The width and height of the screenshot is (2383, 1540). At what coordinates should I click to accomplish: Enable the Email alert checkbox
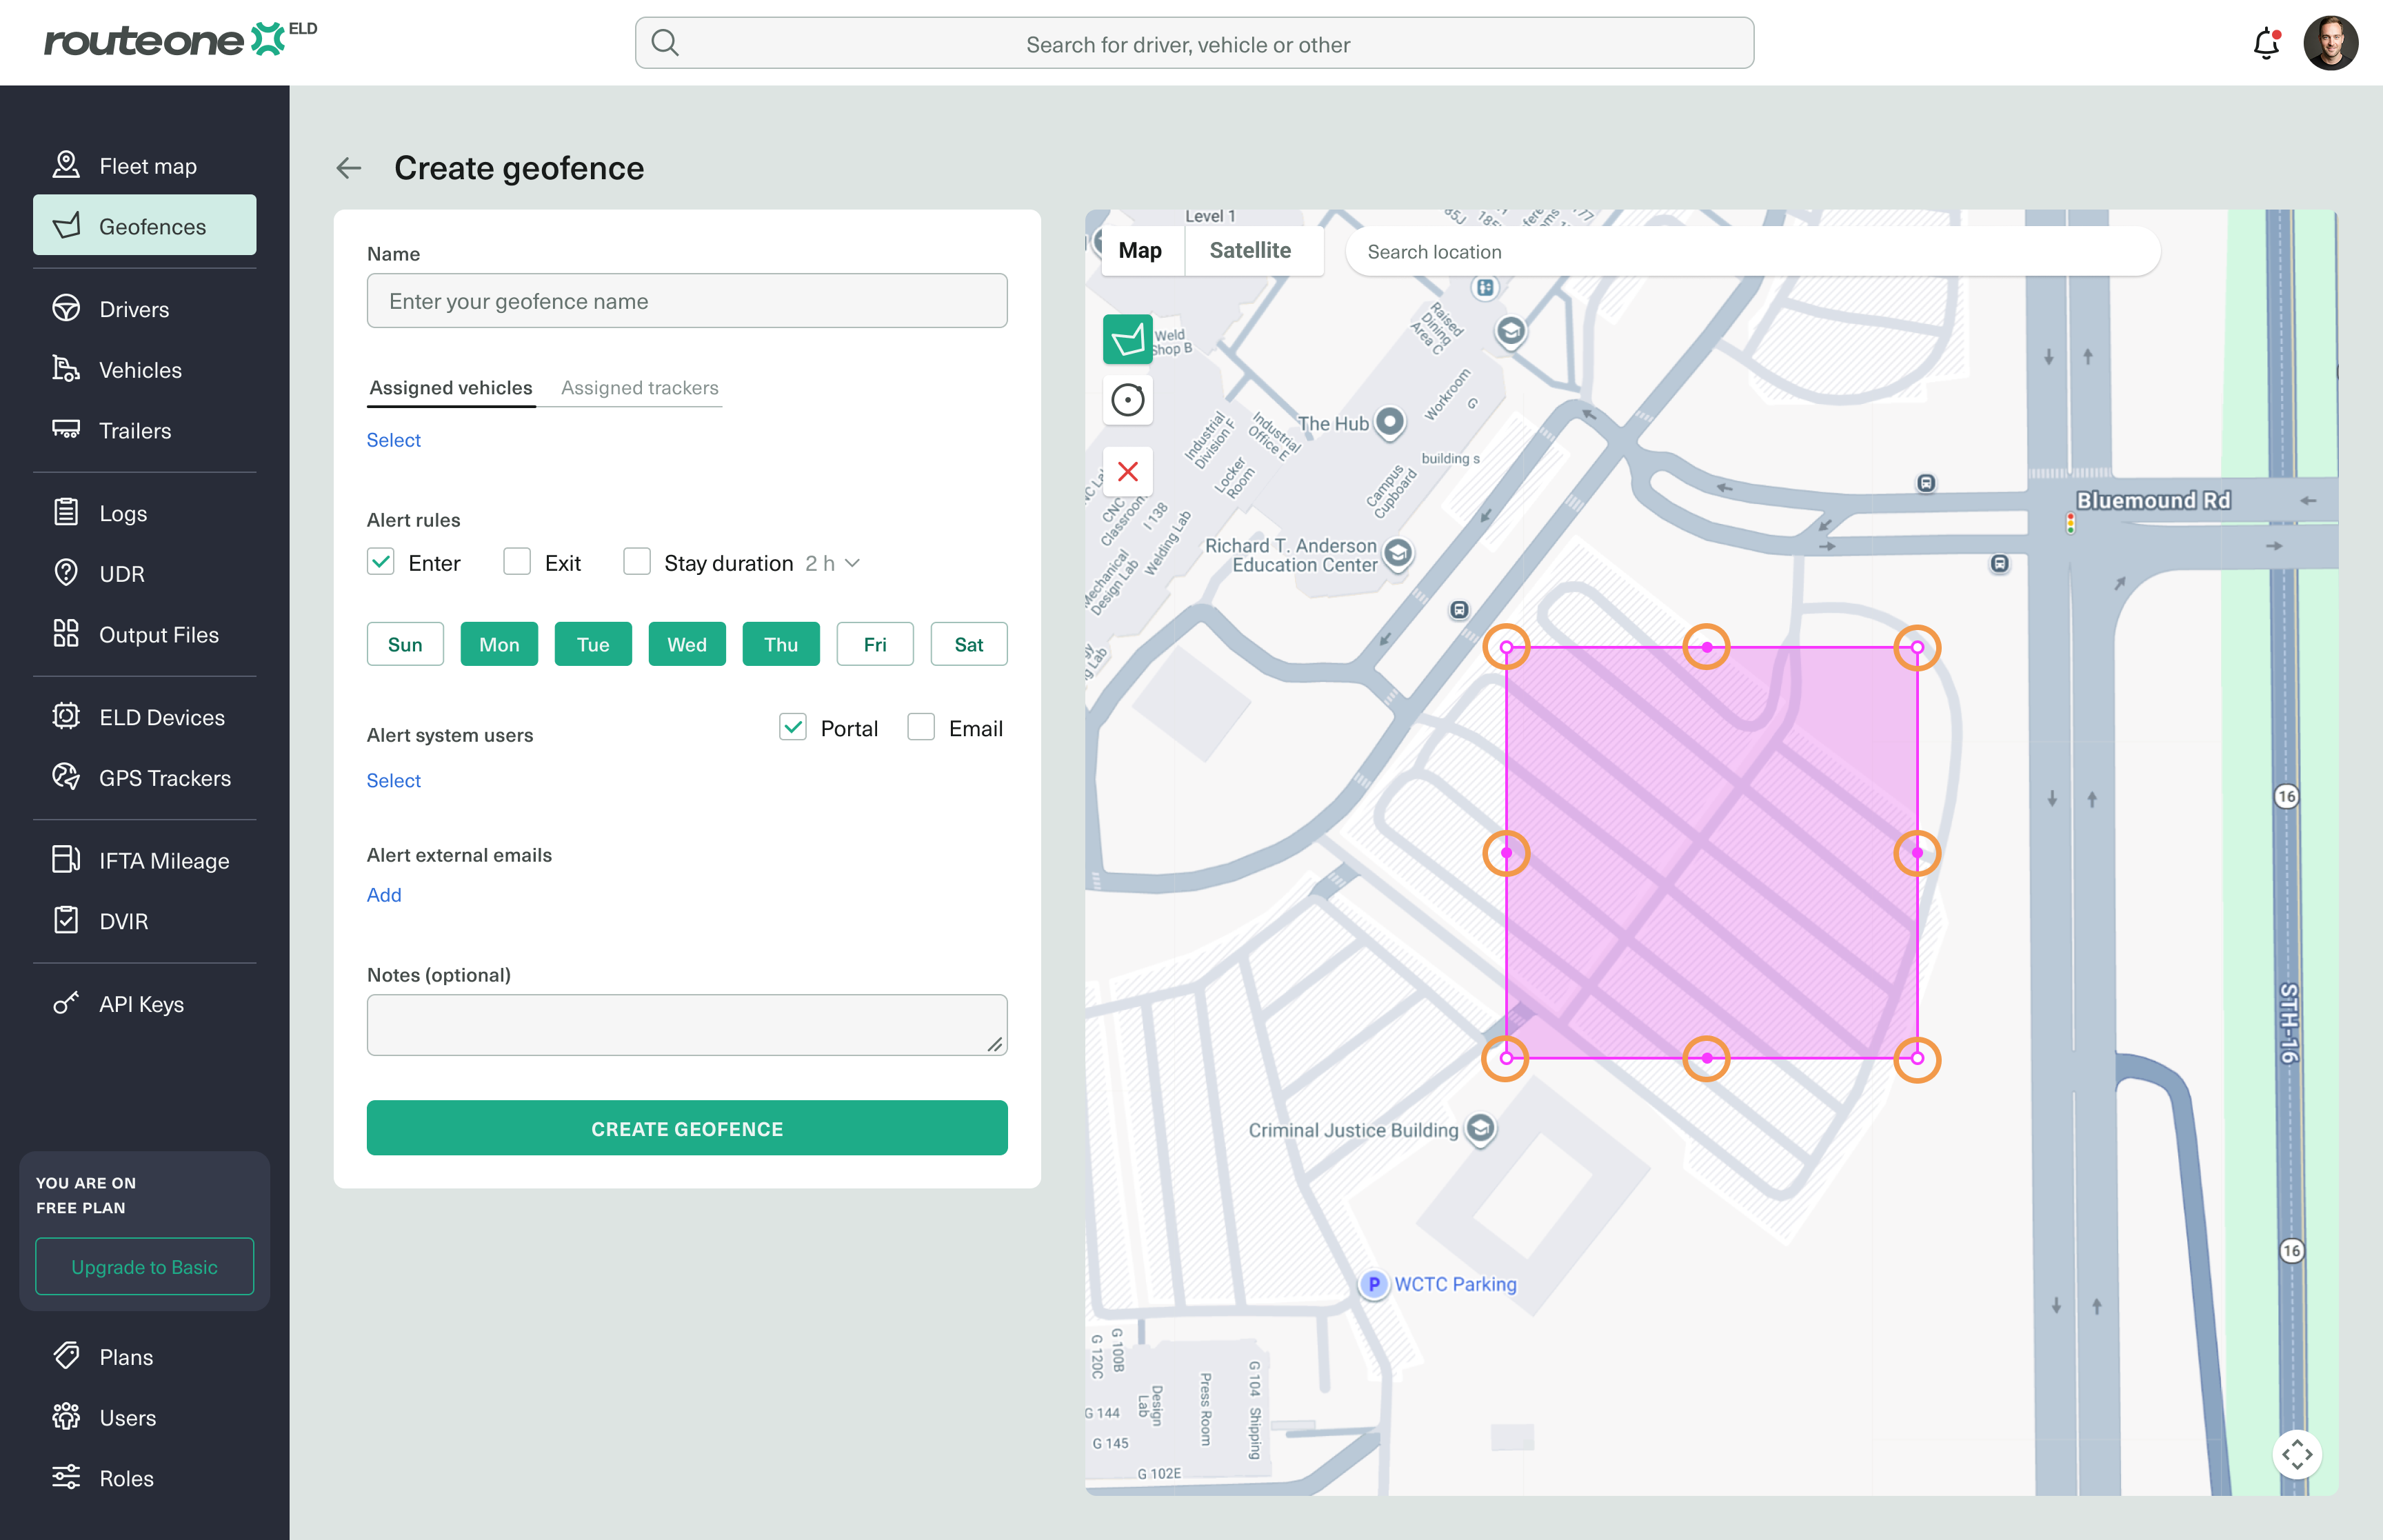[921, 728]
